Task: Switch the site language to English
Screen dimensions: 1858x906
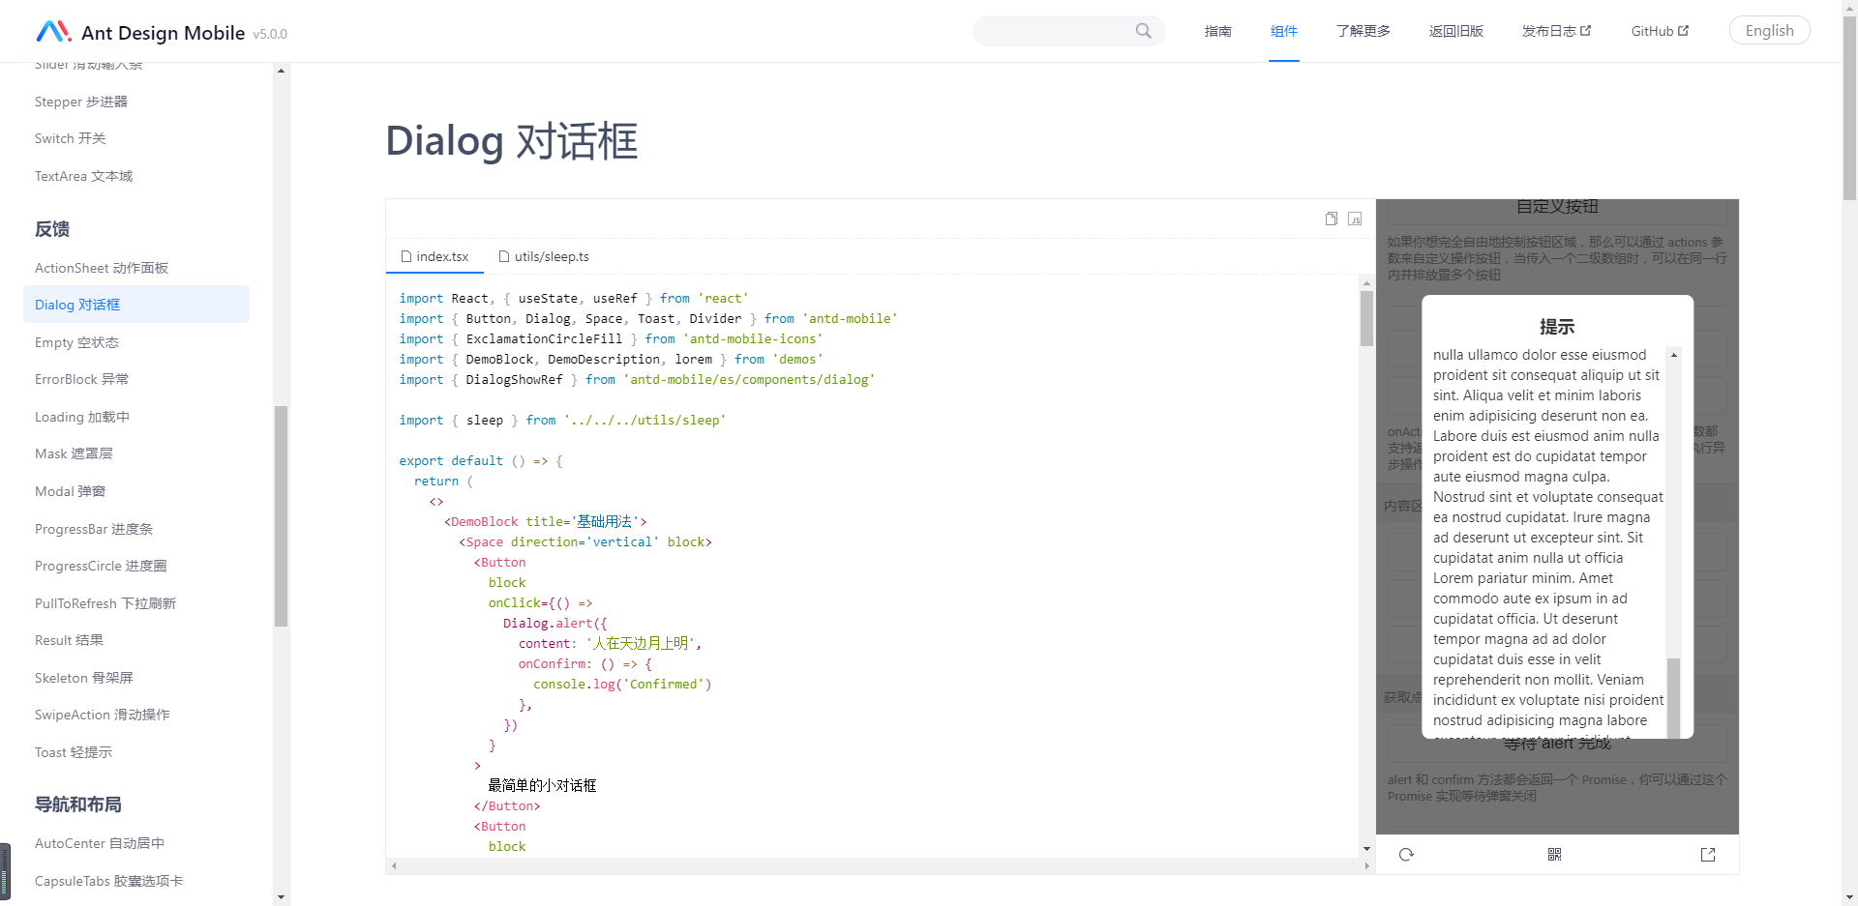Action: point(1770,30)
